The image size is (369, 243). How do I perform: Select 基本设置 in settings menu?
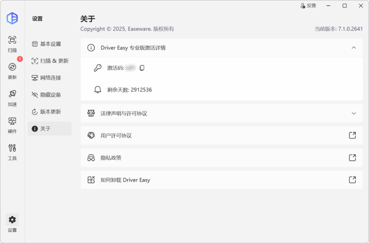(x=50, y=44)
